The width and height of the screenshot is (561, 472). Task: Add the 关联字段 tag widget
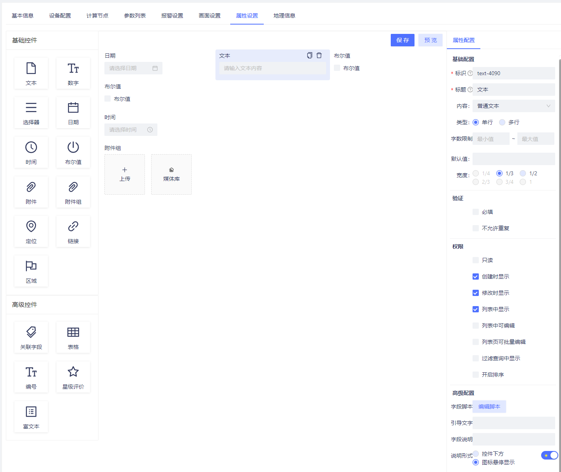point(31,337)
